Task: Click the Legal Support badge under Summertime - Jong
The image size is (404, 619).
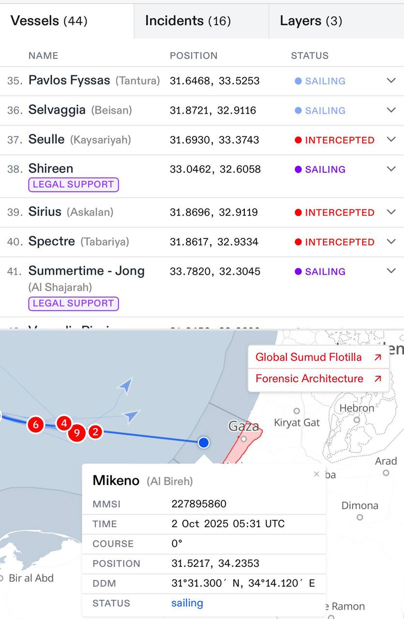Action: click(74, 303)
